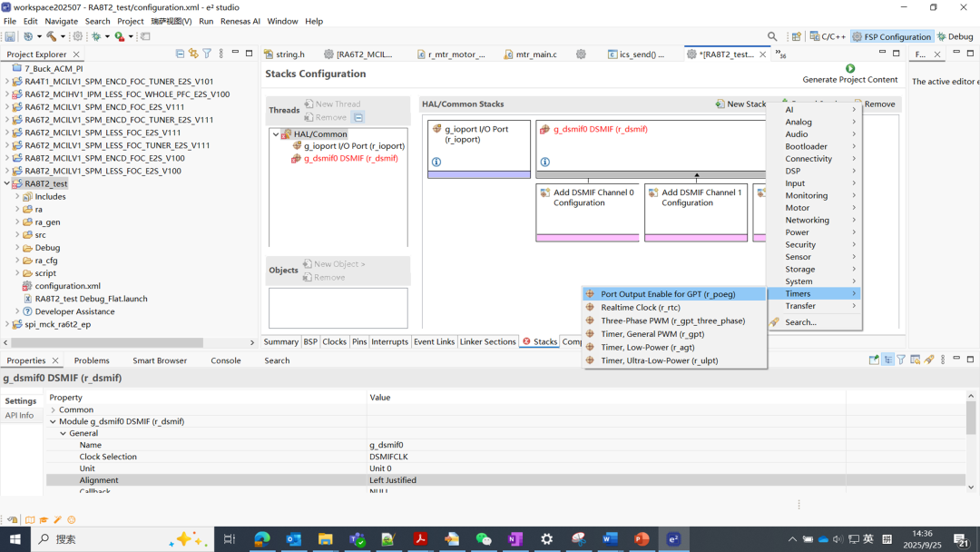The width and height of the screenshot is (980, 552).
Task: Click the Pin Properties view toolbar icon
Action: (x=874, y=360)
